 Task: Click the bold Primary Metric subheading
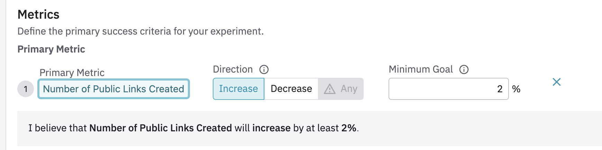point(51,49)
